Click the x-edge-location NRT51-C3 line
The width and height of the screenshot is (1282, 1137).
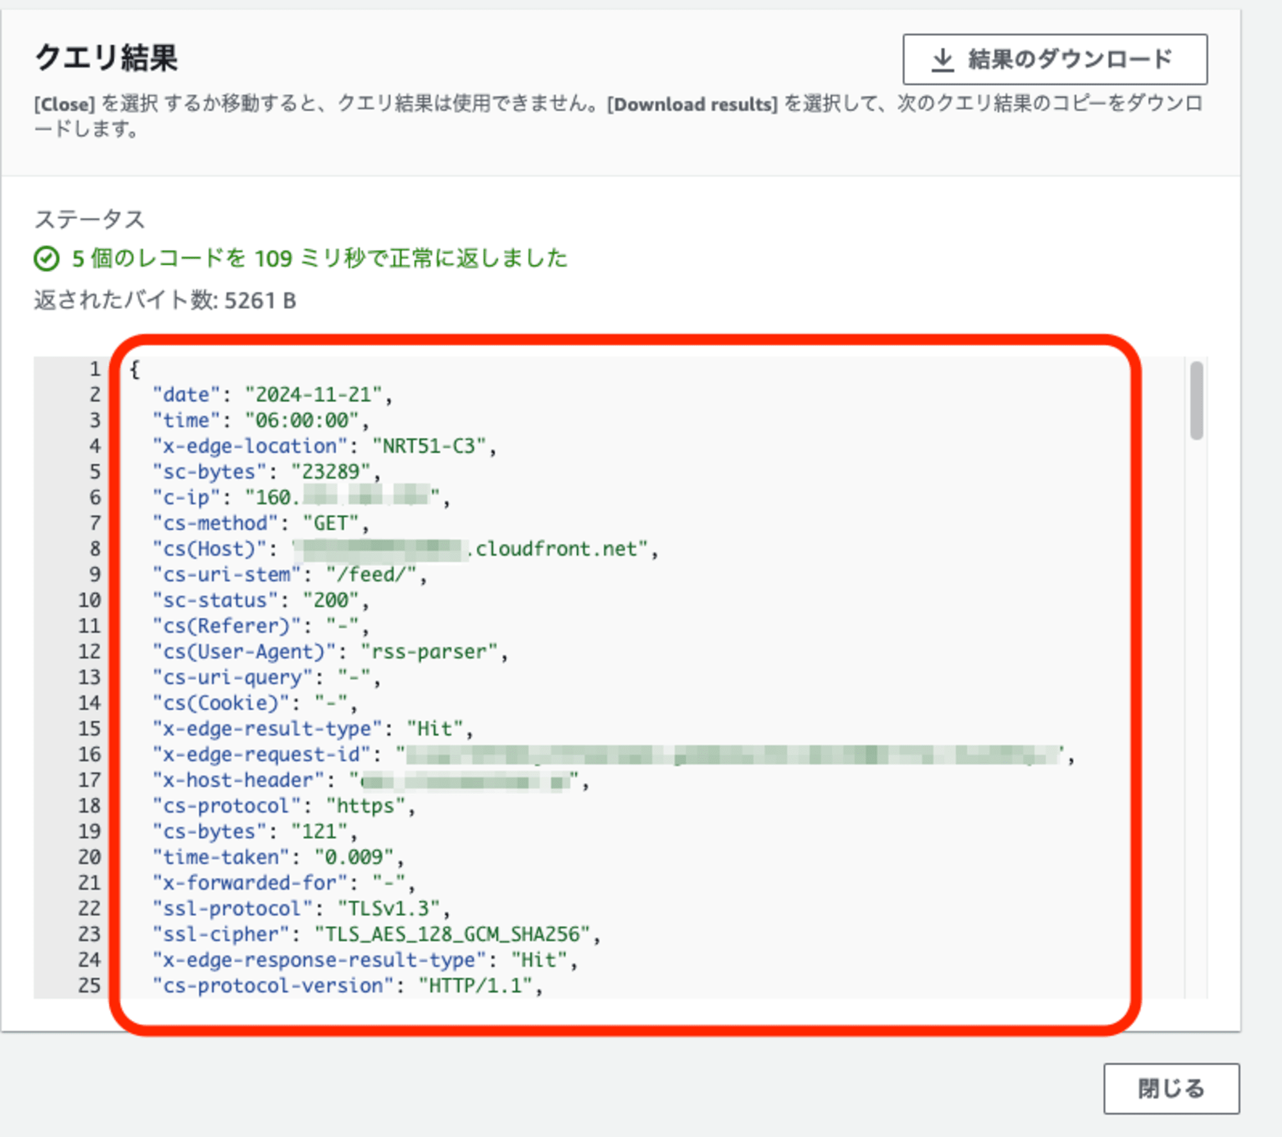point(324,446)
